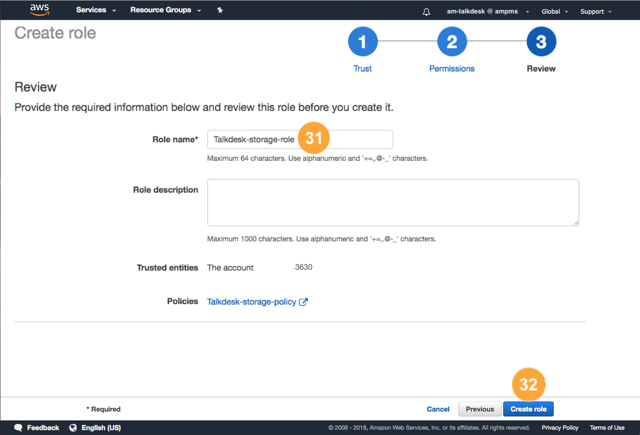Click the Previous button

pyautogui.click(x=480, y=409)
